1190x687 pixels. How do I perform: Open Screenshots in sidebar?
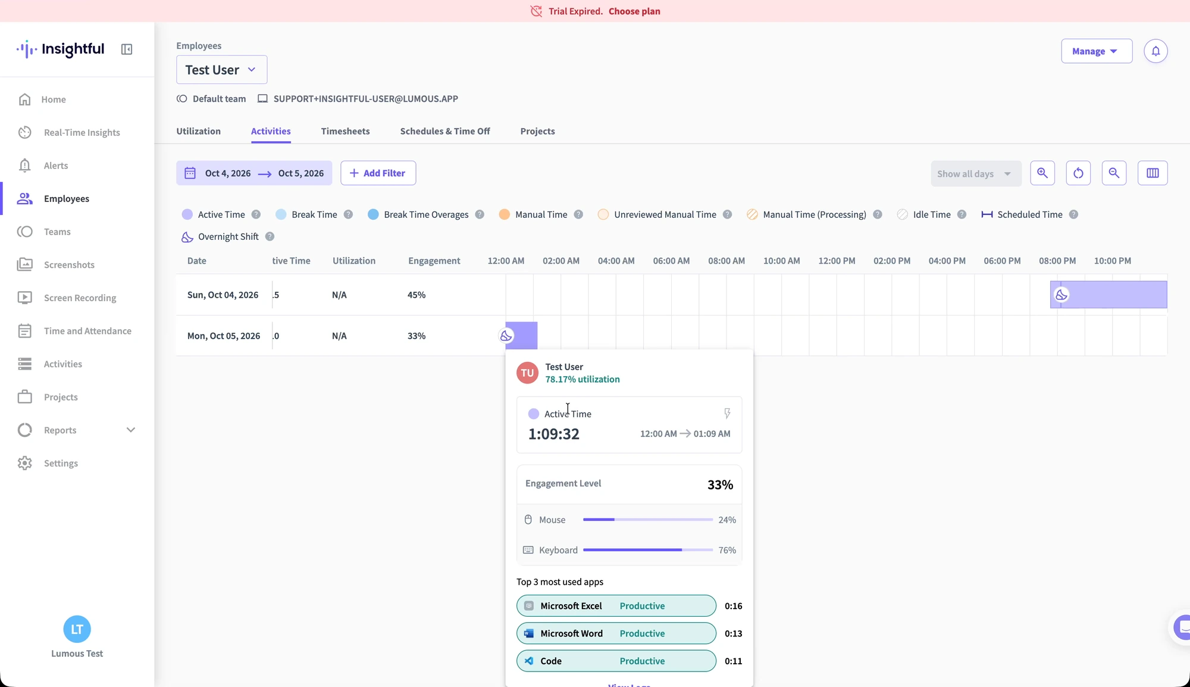point(69,265)
